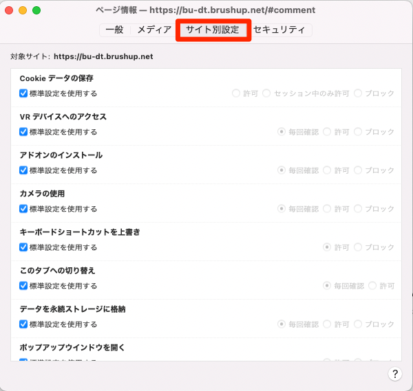
Task: Toggle 標準設定を使用する for VR デバイスへのアクセス
Action: [x=24, y=132]
